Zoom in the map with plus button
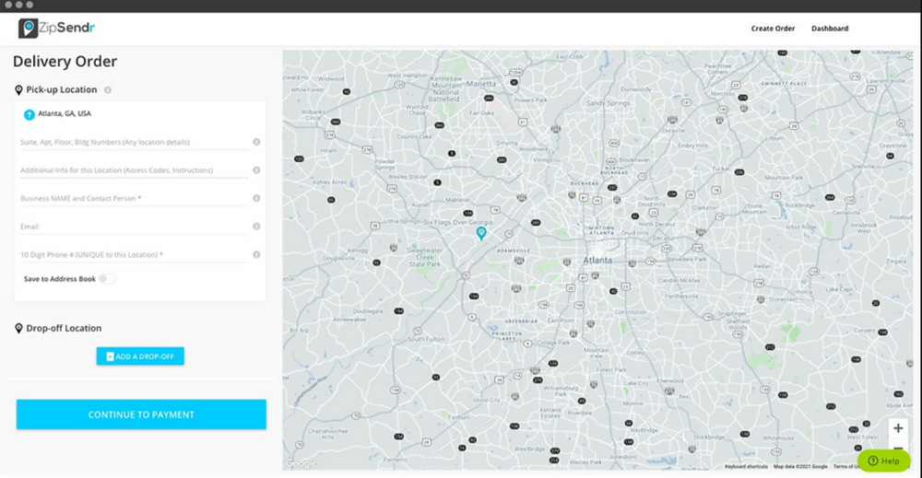The width and height of the screenshot is (922, 478). tap(898, 428)
